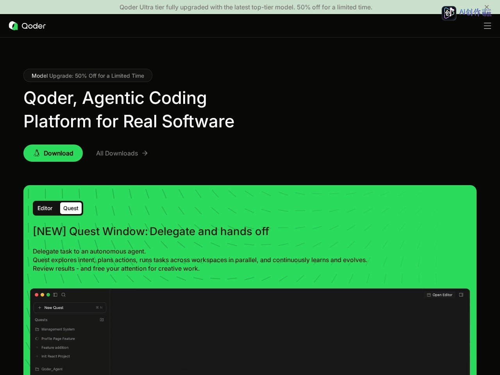Open the hamburger navigation menu

point(487,26)
